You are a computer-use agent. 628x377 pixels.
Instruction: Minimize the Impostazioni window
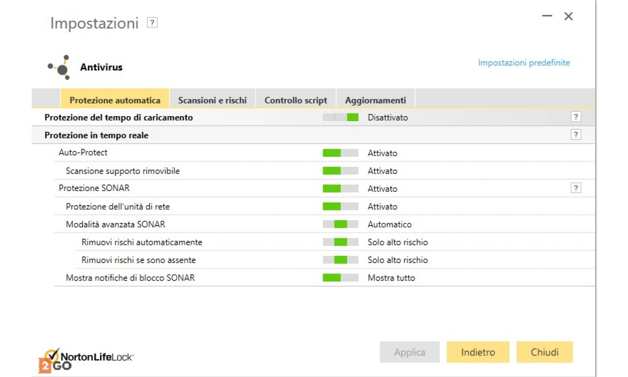tap(547, 16)
